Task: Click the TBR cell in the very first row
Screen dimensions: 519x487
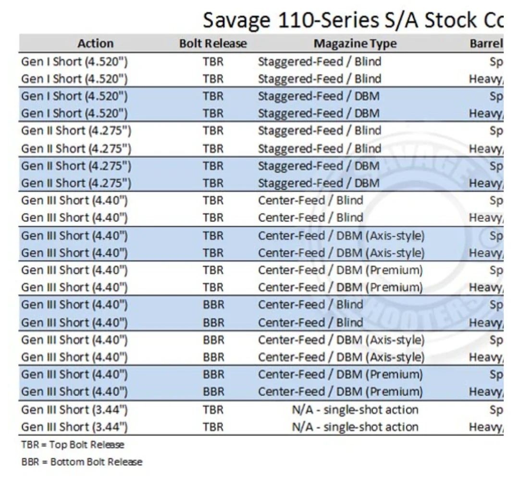Action: (213, 62)
